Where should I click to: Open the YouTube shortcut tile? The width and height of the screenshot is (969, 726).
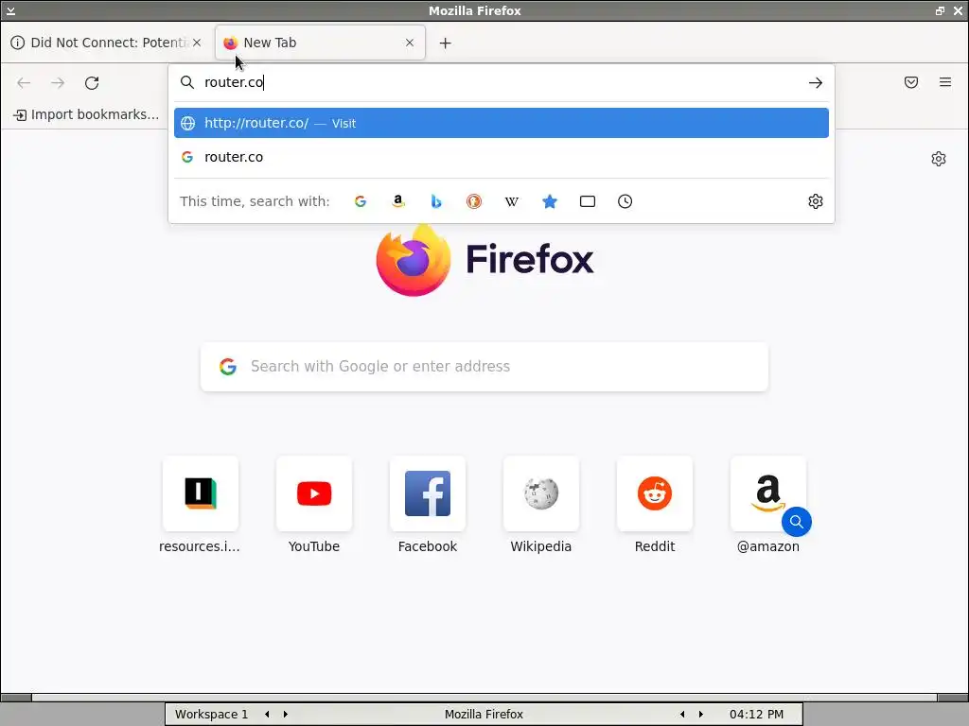pyautogui.click(x=314, y=493)
